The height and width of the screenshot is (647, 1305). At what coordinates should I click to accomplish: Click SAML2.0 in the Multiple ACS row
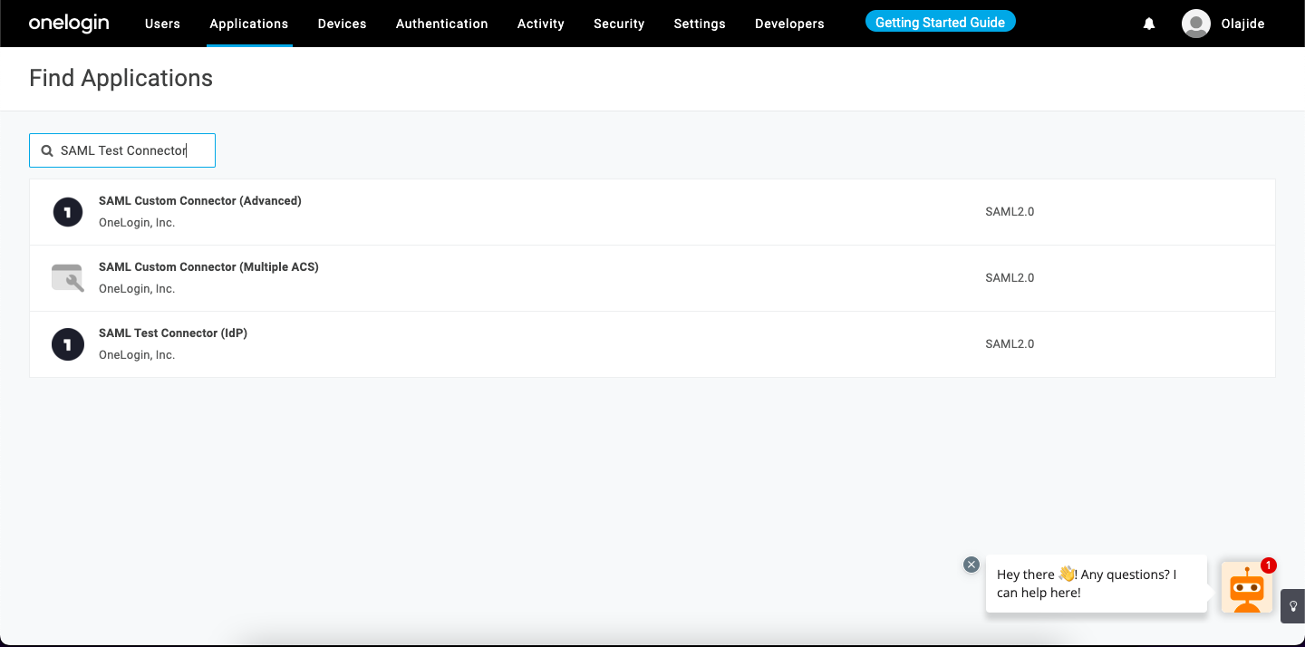tap(1010, 278)
